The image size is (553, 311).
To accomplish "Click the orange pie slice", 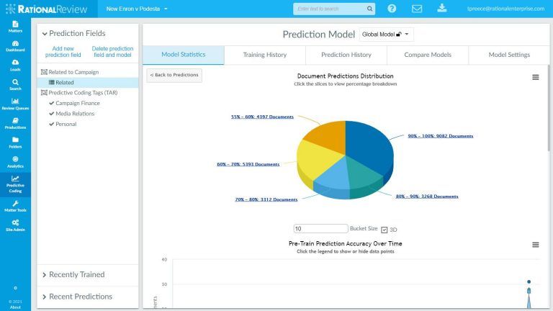I will pos(328,136).
